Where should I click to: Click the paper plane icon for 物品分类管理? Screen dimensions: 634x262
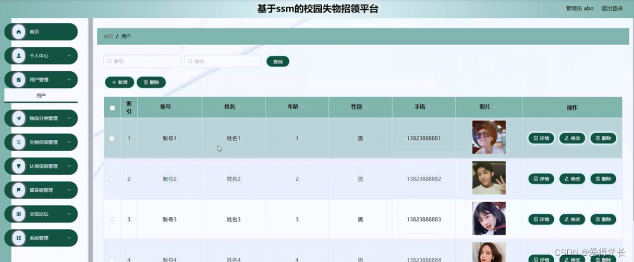pos(19,118)
